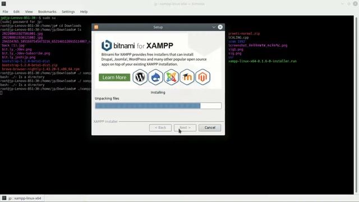The height and width of the screenshot is (202, 359).
Task: Click the bootstrap-5.2.0-beta1-dist.zip filename
Action: [x=30, y=65]
